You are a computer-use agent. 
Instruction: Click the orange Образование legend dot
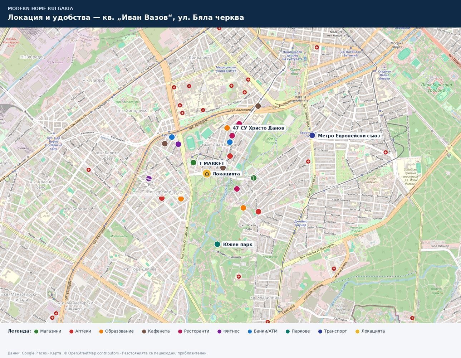101,331
